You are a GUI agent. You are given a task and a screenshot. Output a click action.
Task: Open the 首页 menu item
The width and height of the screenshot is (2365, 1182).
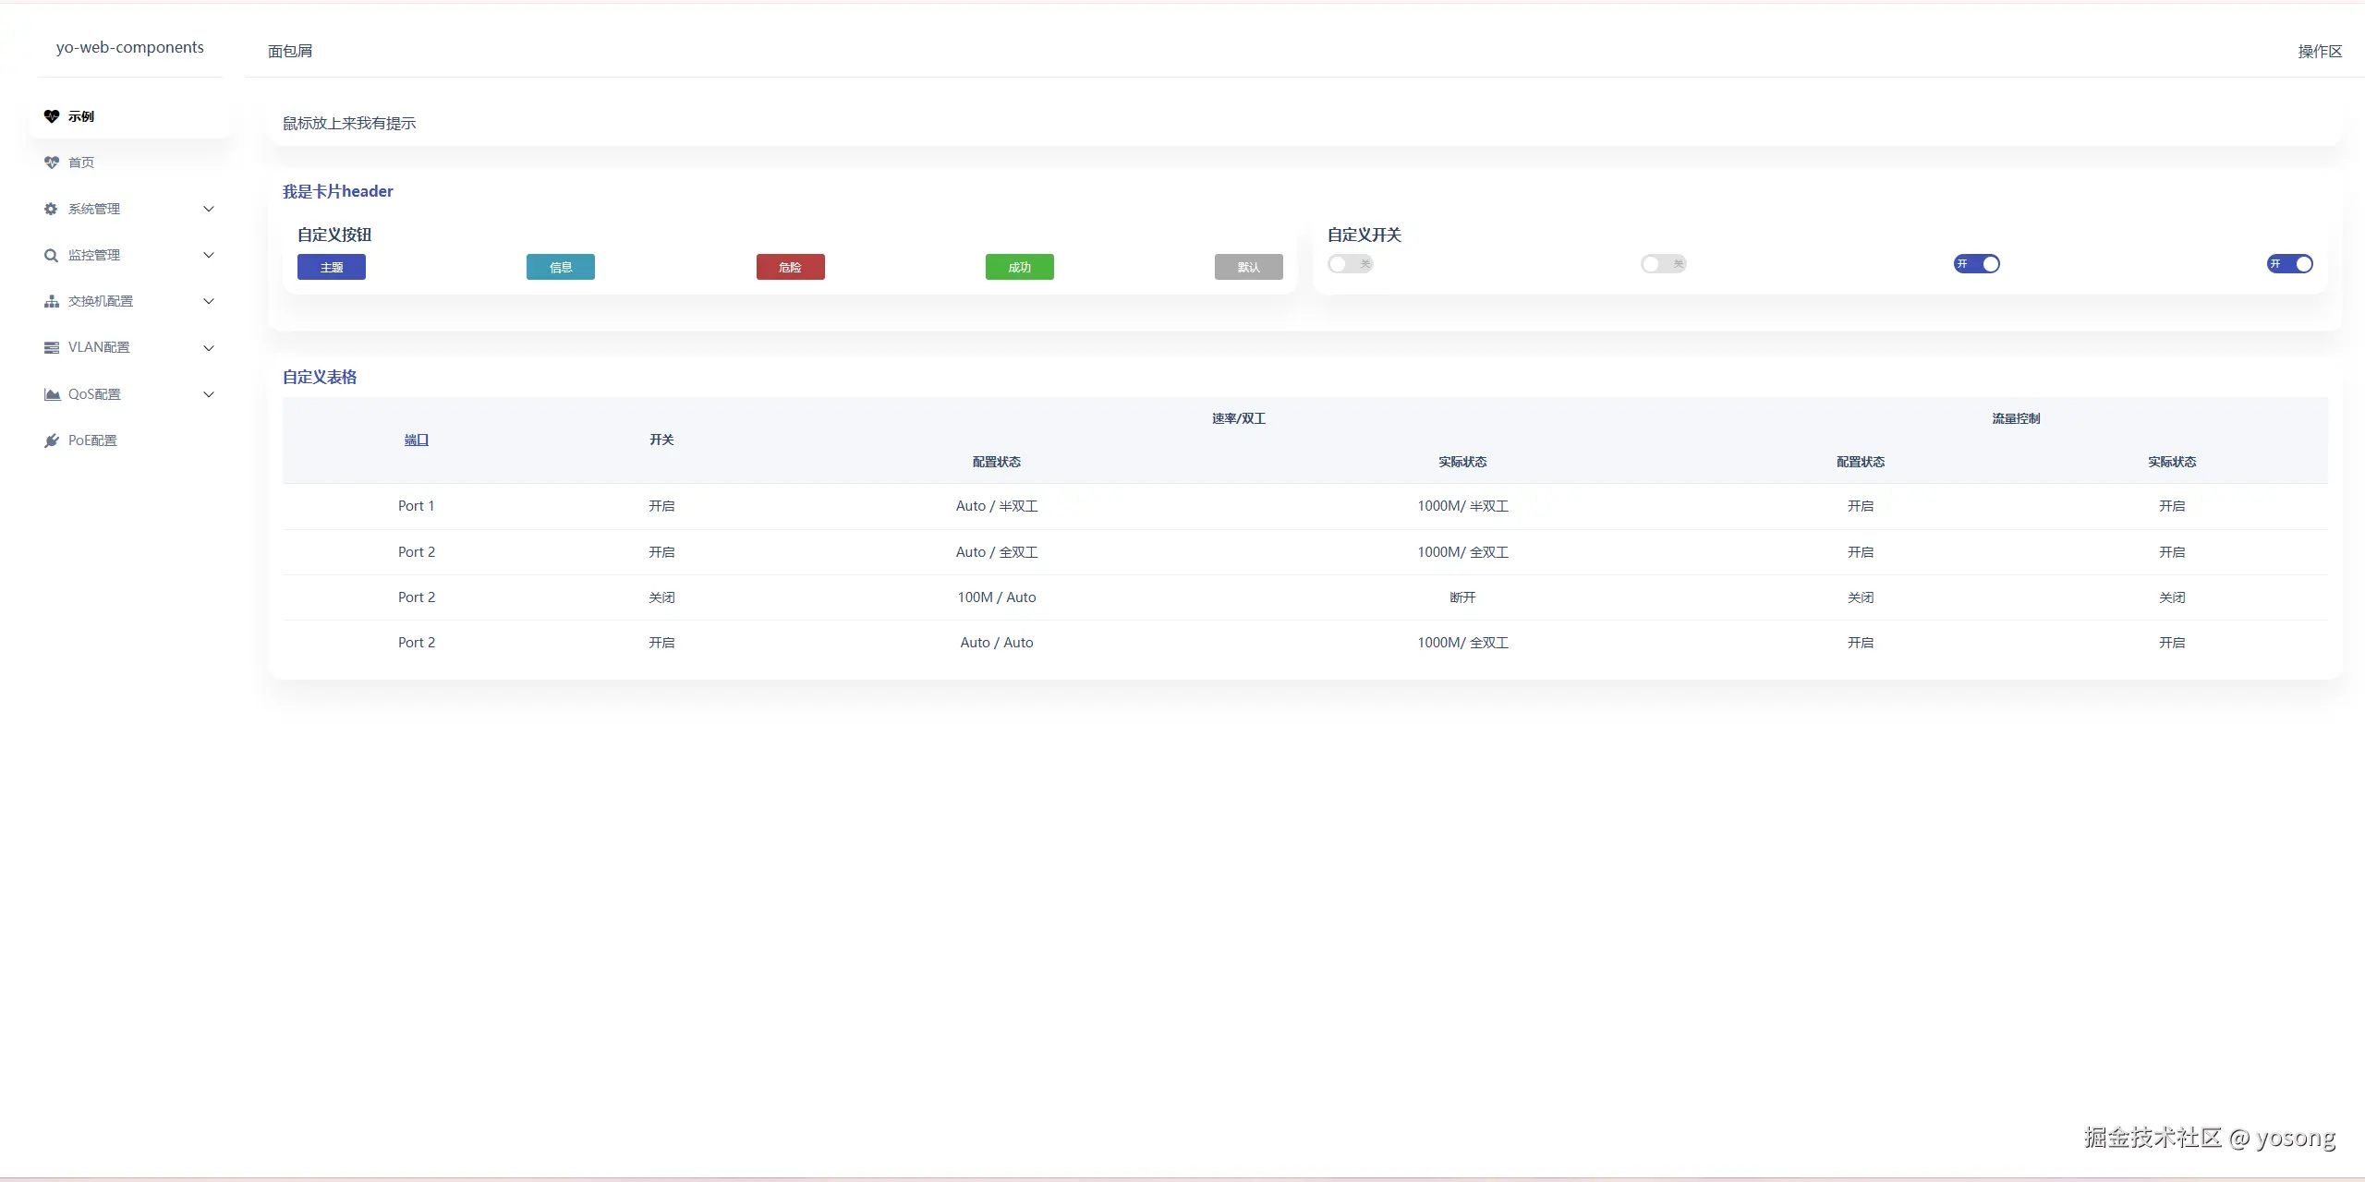point(81,163)
